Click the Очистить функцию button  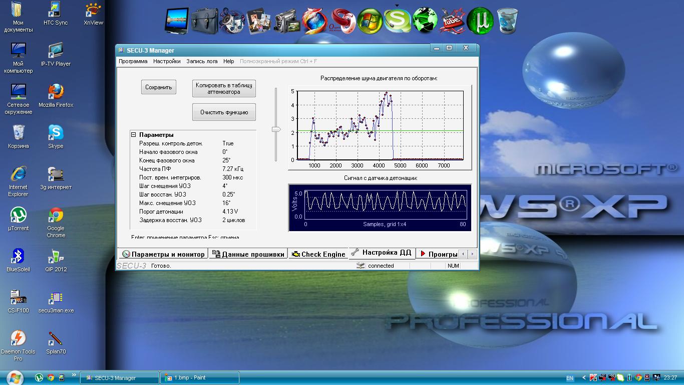click(224, 112)
